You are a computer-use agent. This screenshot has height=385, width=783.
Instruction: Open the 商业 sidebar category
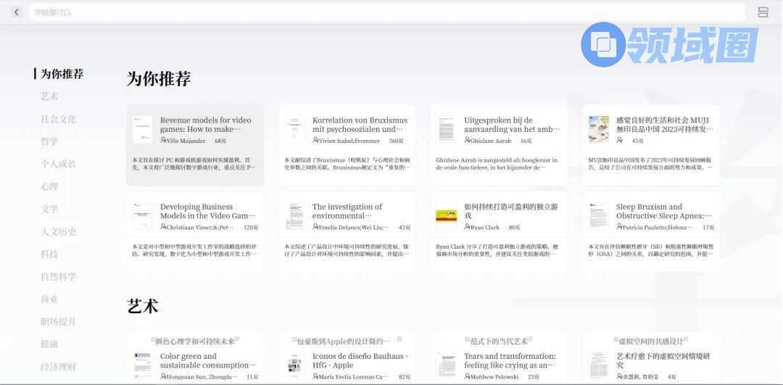49,299
